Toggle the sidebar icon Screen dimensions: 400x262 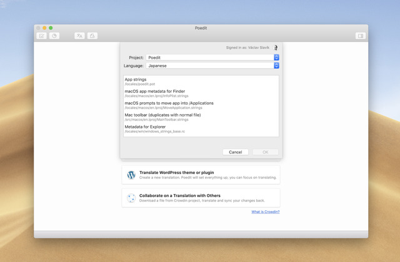361,36
